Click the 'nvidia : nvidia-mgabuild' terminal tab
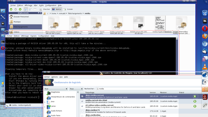 pyautogui.click(x=20, y=105)
